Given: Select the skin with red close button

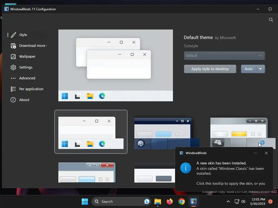Looking at the screenshot, I should pos(87,173).
